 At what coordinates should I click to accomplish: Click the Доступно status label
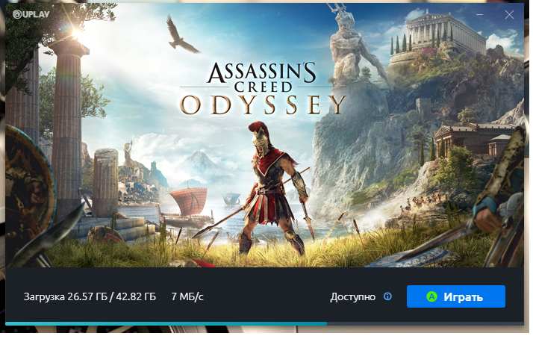point(352,297)
